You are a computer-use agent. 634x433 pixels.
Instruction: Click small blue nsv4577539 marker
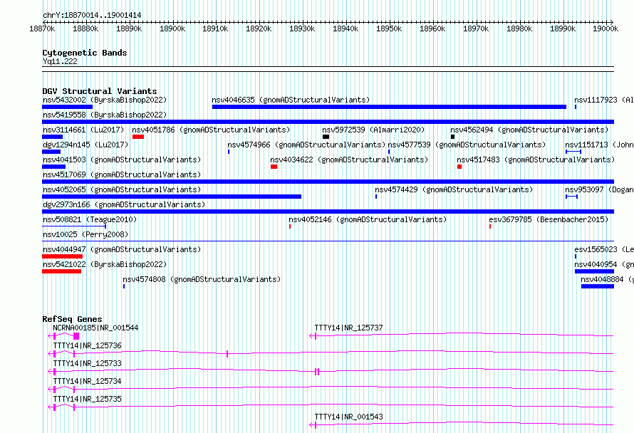(389, 152)
